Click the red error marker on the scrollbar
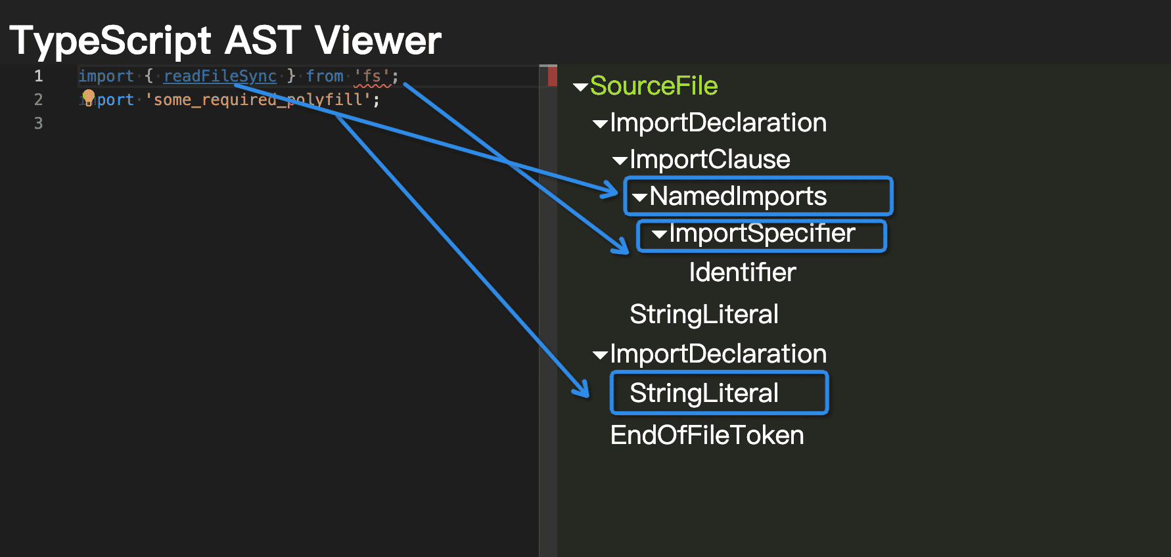The image size is (1171, 557). (552, 76)
